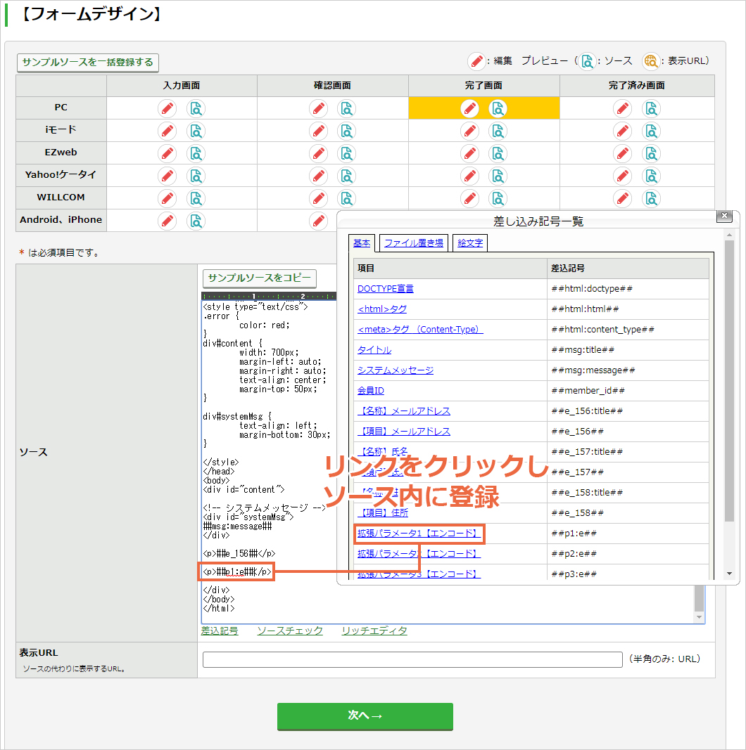This screenshot has height=750, width=746.
Task: Insert <meta>タグ (Content-Type) link
Action: (x=420, y=330)
